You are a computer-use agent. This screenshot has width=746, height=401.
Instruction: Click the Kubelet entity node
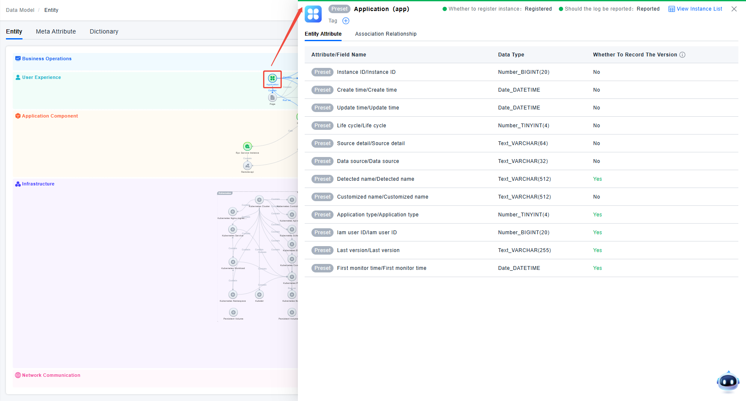pyautogui.click(x=259, y=294)
